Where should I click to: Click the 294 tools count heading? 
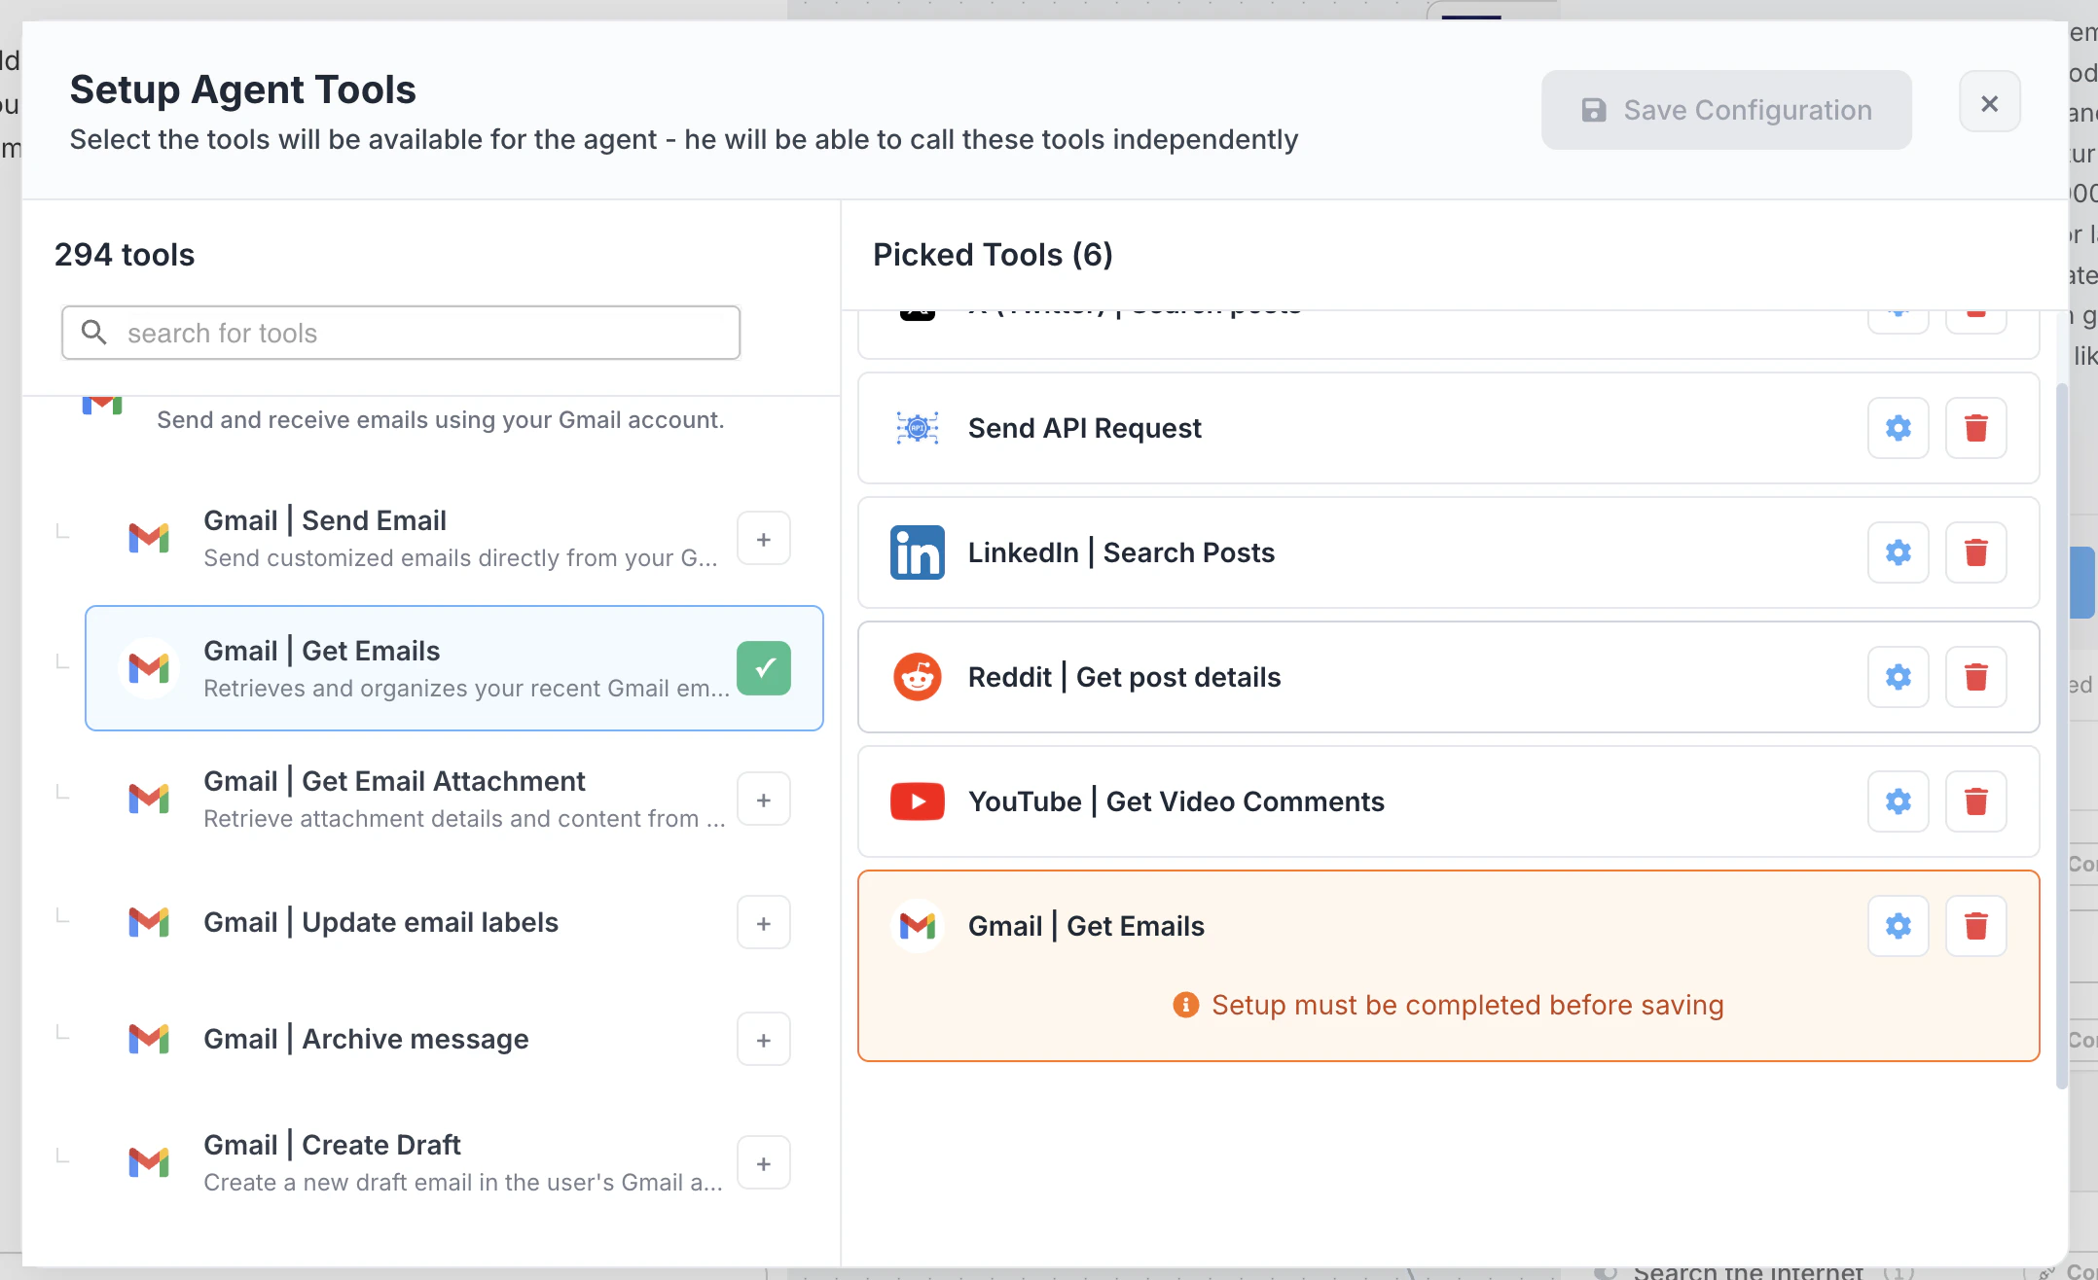(x=125, y=255)
